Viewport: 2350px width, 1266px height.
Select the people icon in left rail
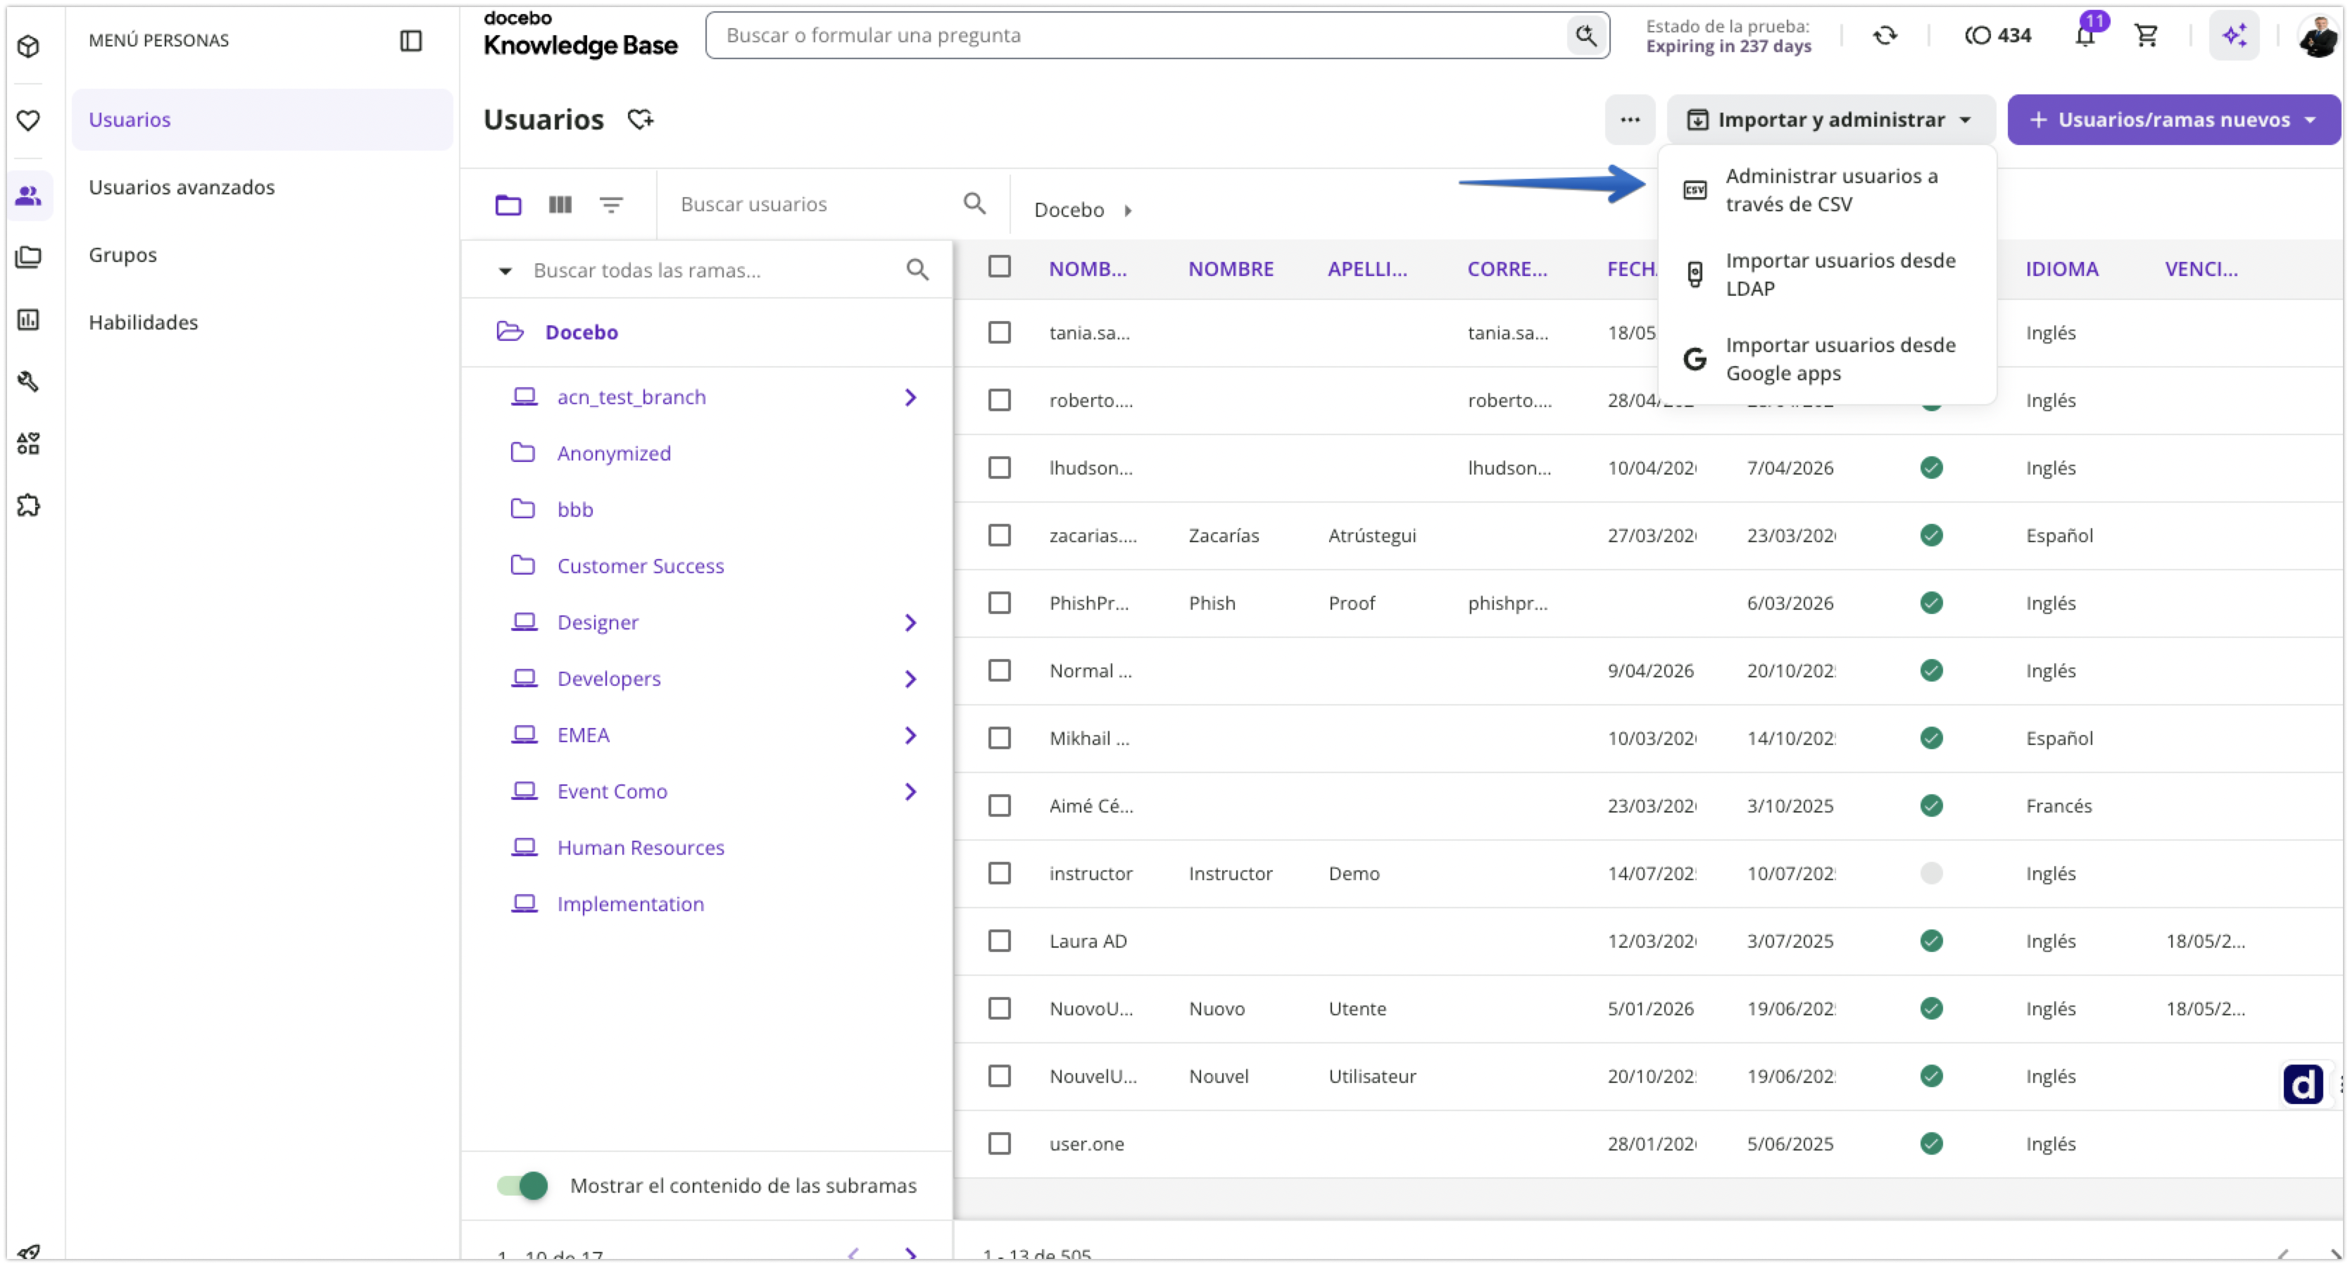pos(29,195)
